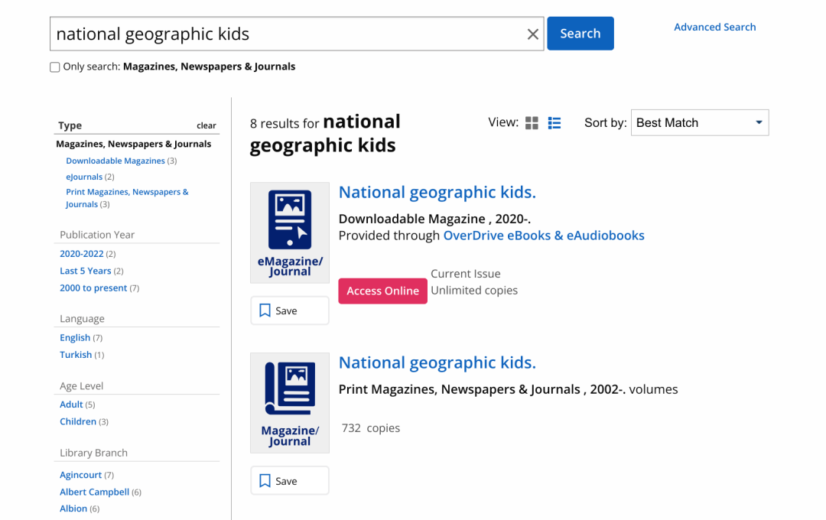Select Last 5 Years filter
The width and height of the screenshot is (826, 520).
tap(86, 271)
